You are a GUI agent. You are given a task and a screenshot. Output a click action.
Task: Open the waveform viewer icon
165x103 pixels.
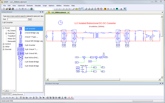(x=117, y=9)
